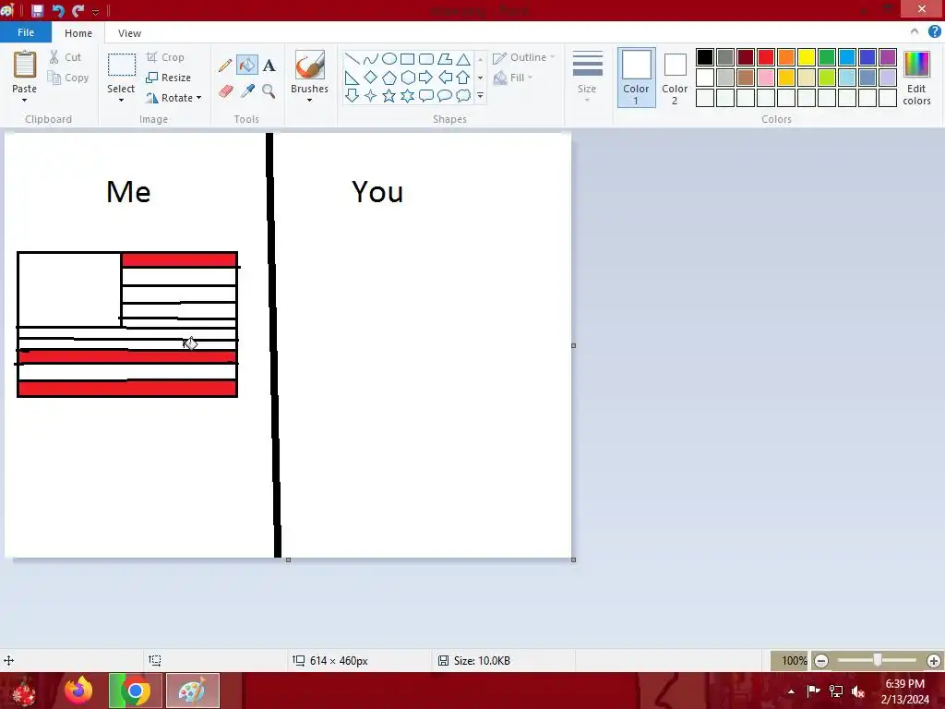Open Chrome from the taskbar
Viewport: 945px width, 709px height.
coord(135,691)
